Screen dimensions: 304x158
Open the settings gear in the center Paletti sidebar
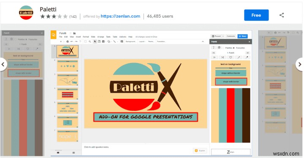pyautogui.click(x=219, y=48)
